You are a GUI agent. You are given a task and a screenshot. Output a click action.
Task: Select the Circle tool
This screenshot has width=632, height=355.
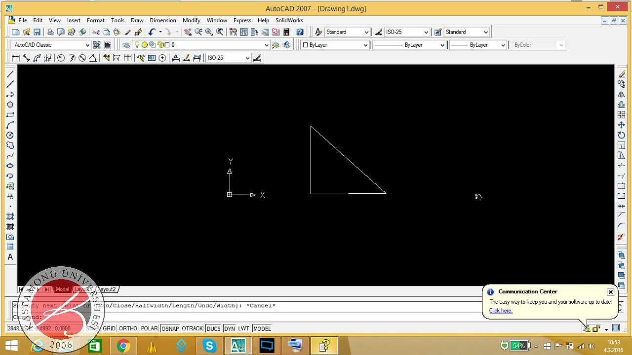(x=10, y=135)
